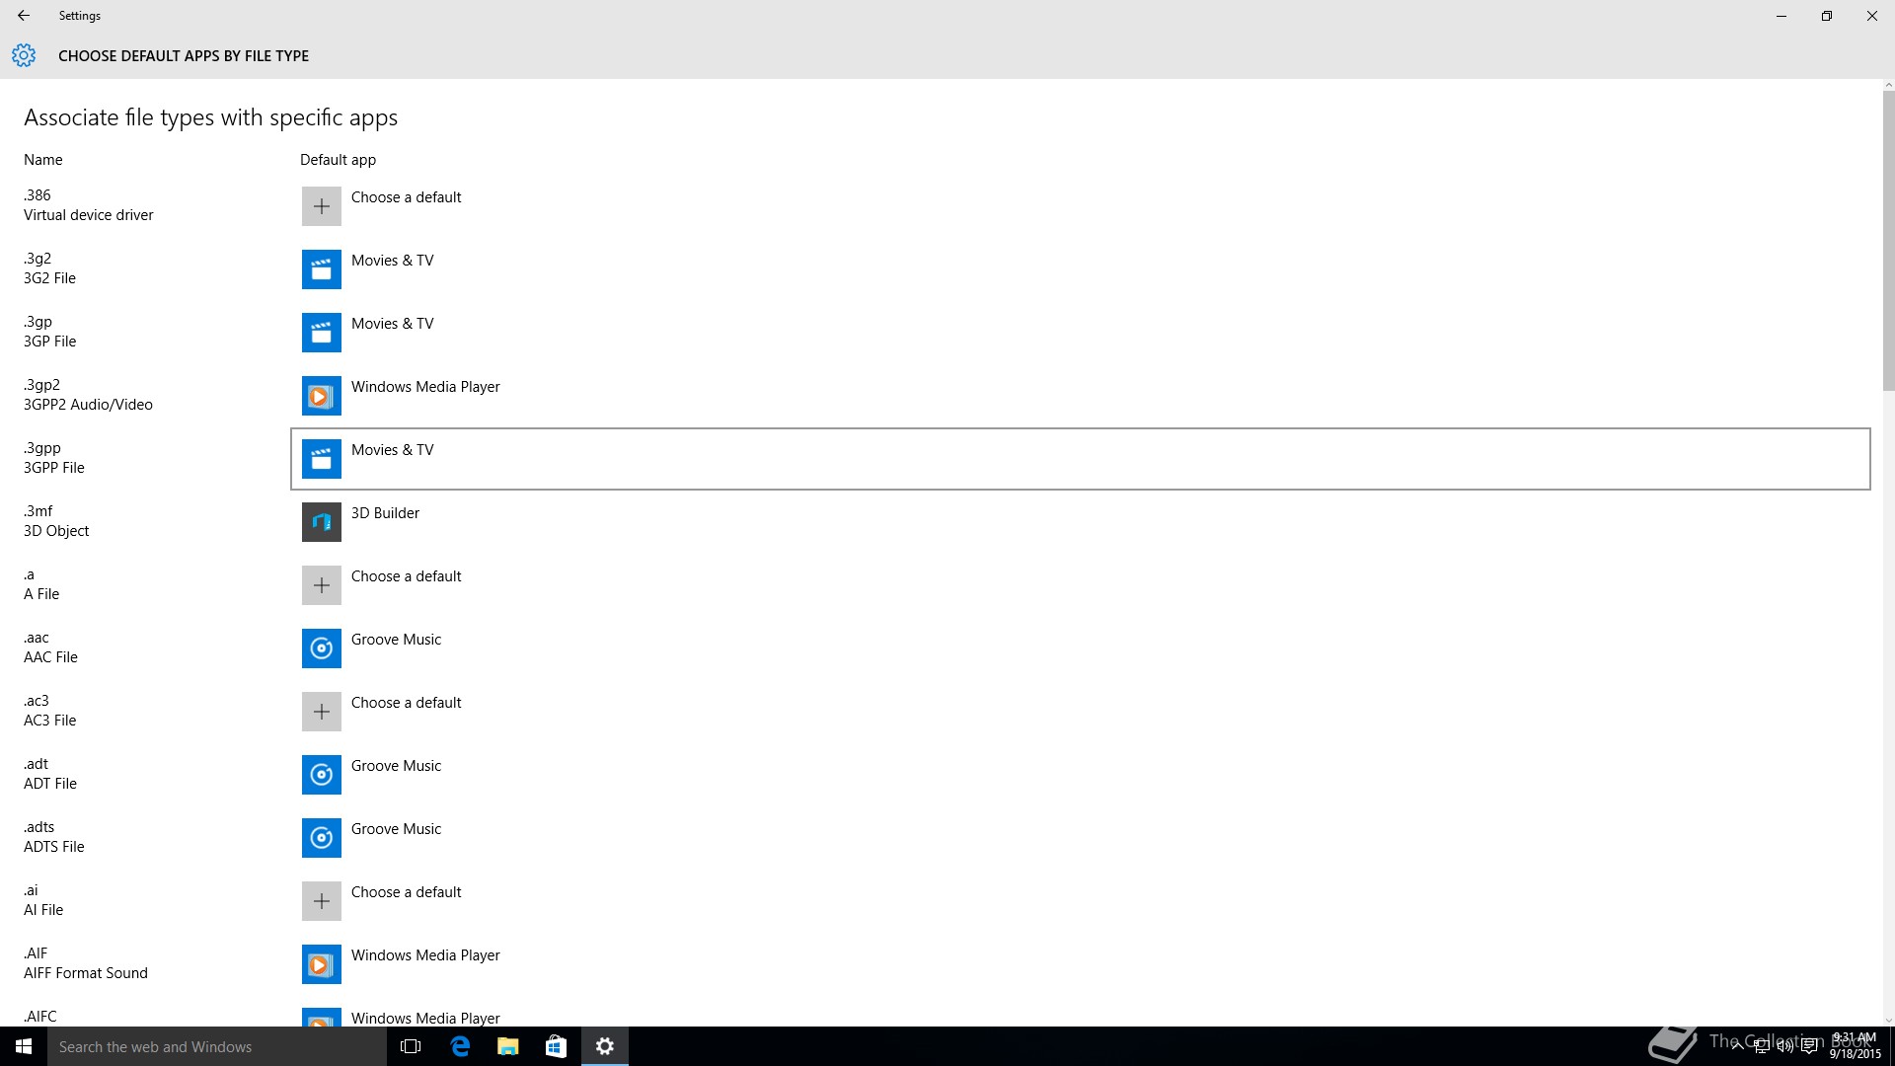This screenshot has width=1895, height=1066.
Task: Change Groove Music default for .aac
Action: pos(1081,648)
